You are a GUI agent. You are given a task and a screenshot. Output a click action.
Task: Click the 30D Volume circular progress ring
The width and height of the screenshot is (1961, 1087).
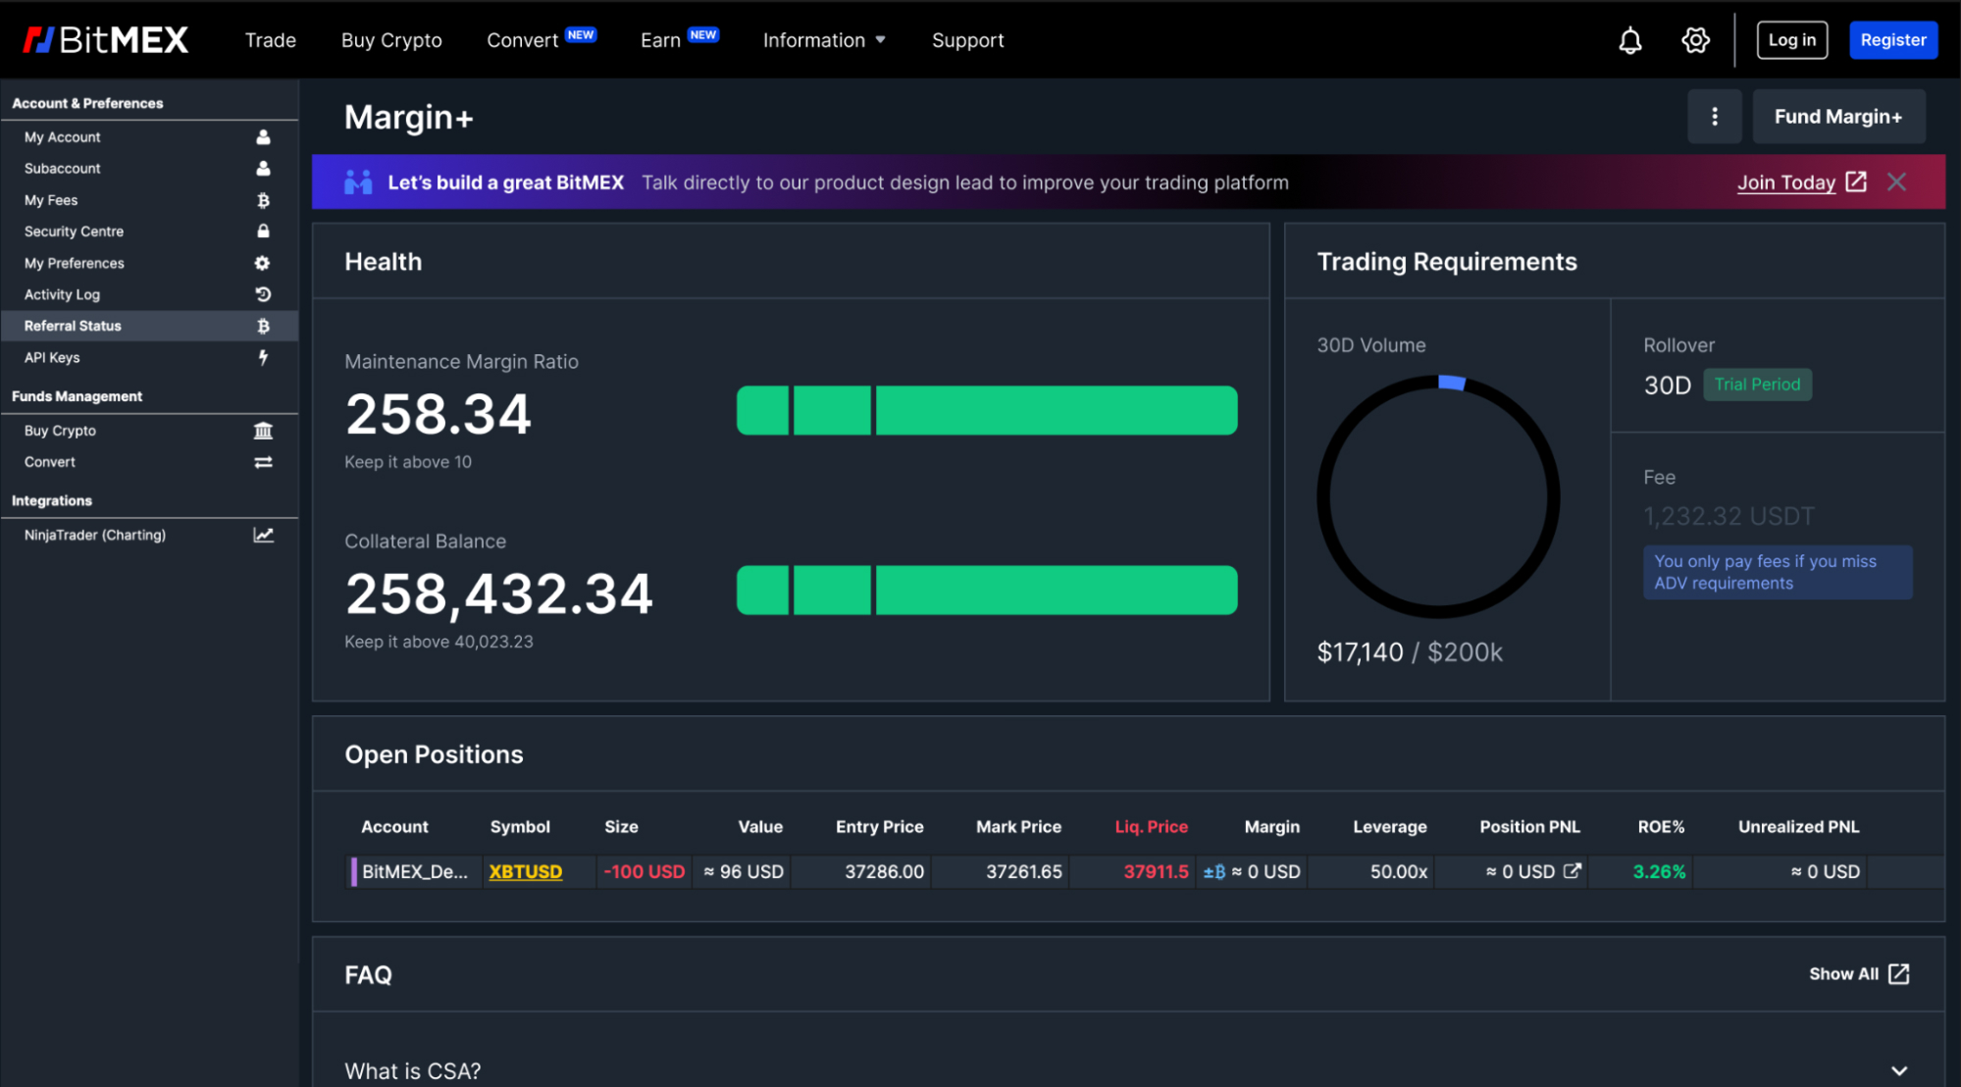[x=1437, y=495]
